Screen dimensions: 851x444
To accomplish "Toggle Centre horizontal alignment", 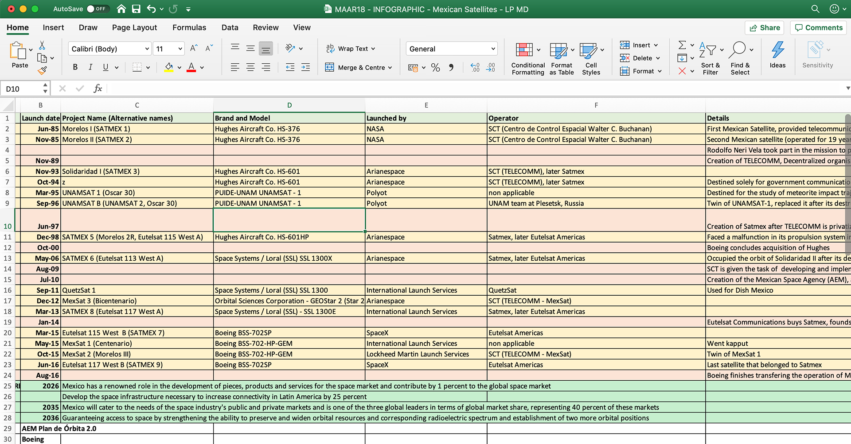I will (x=250, y=67).
